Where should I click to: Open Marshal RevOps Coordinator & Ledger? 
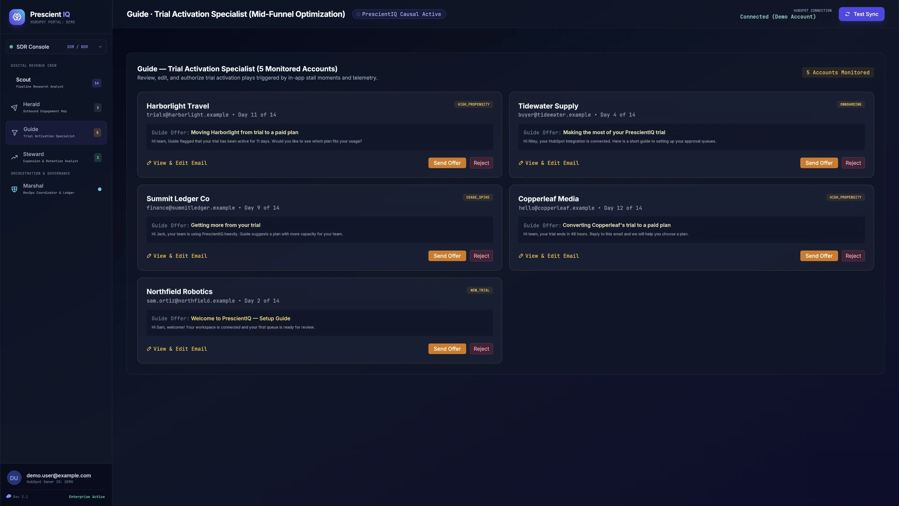coord(56,189)
